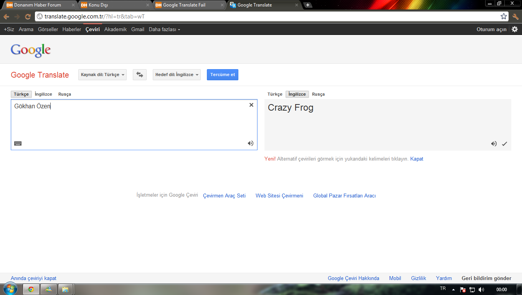This screenshot has width=522, height=295.
Task: Open the Mobil footer link
Action: pyautogui.click(x=395, y=278)
